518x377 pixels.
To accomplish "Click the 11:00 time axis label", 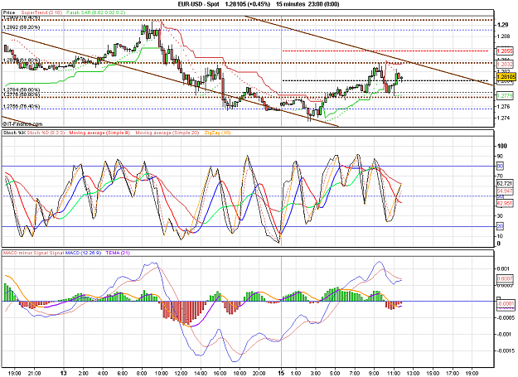I will pos(394,374).
